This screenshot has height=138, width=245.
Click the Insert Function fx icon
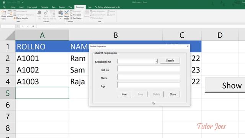coord(33,26)
